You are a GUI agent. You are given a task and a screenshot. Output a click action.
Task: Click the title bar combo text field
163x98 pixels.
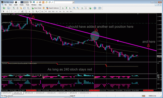point(63,2)
